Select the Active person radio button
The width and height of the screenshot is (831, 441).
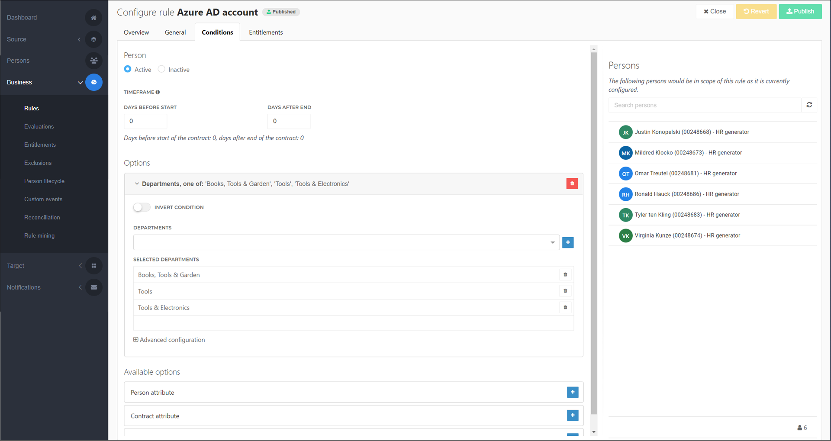click(x=128, y=69)
